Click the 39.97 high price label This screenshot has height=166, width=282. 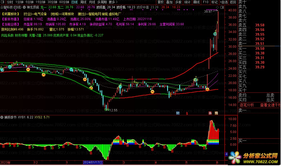click(208, 12)
